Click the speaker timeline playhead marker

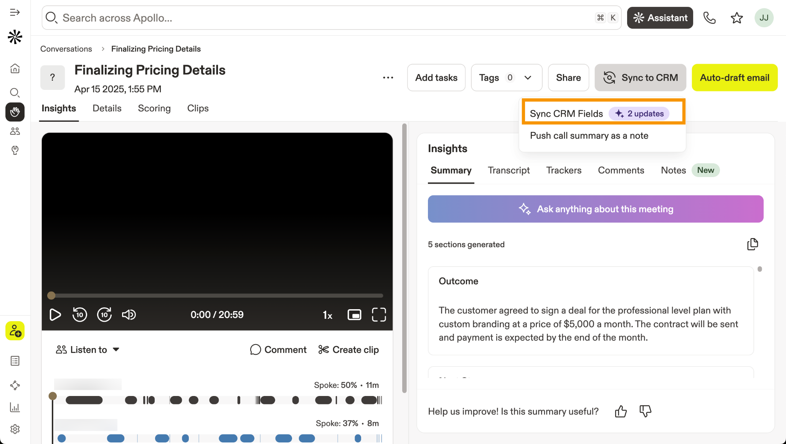point(53,396)
